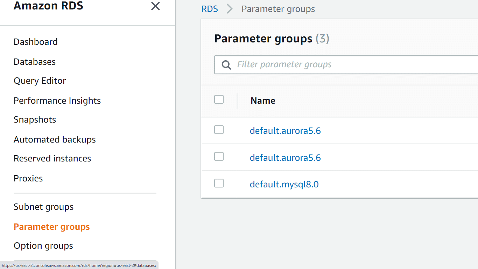Open the default.mysql8.0 parameter group
The image size is (478, 269).
tap(284, 184)
